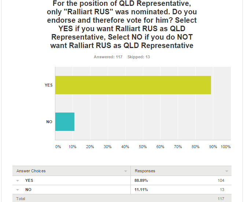Click the 88.89% response percentage
This screenshot has width=244, height=202.
[141, 180]
